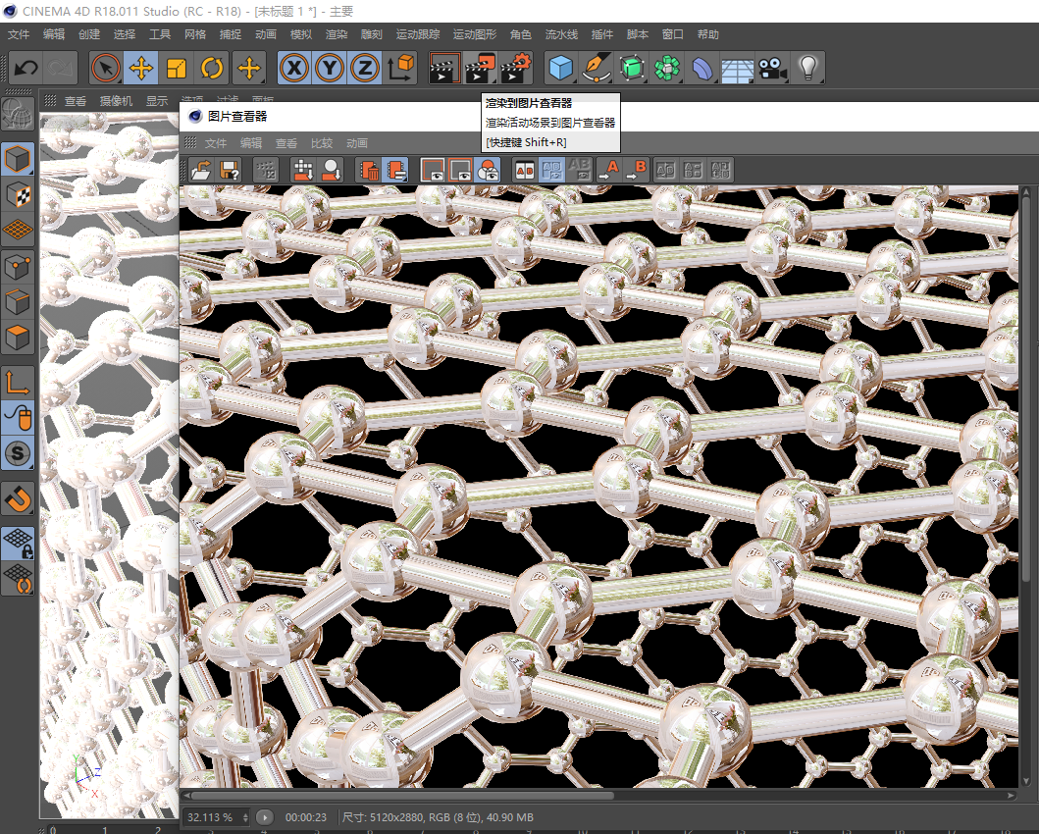Click Picture Viewer Save As icon
The image size is (1039, 834).
(x=230, y=171)
